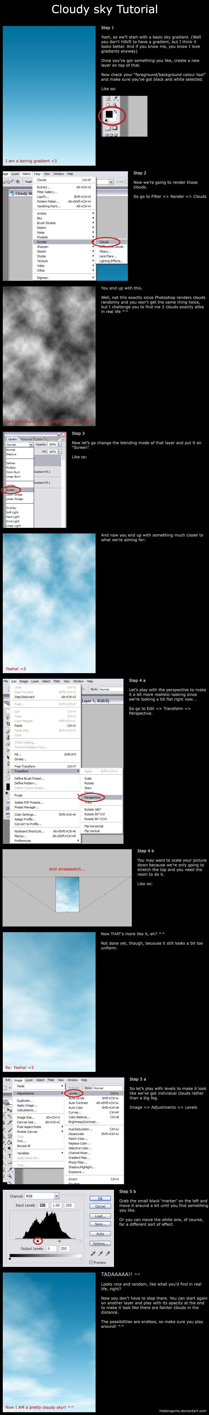The width and height of the screenshot is (209, 1415).
Task: Select the Magic Wand tool in Step 5a toolbox
Action: [x=9, y=1117]
